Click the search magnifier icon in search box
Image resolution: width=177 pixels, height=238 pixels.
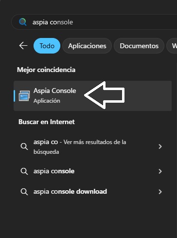[x=23, y=22]
